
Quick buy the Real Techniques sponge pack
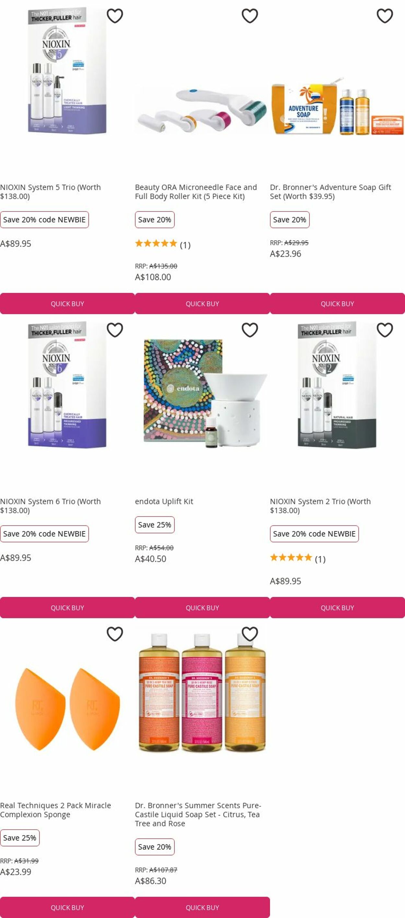coord(67,907)
